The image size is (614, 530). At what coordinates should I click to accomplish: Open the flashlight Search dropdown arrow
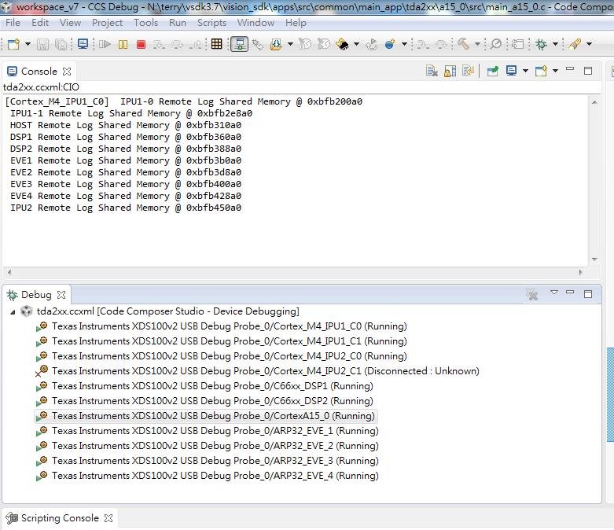tap(589, 44)
